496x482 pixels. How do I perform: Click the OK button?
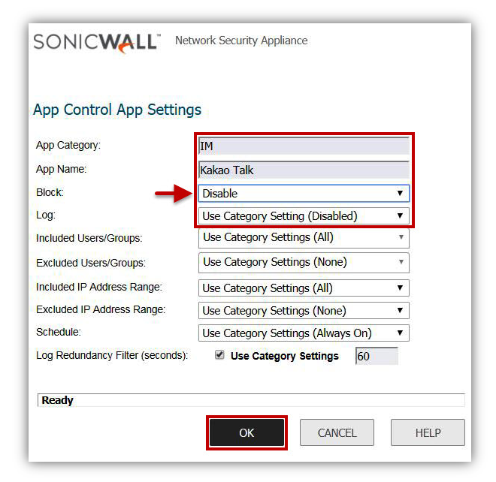tap(246, 432)
